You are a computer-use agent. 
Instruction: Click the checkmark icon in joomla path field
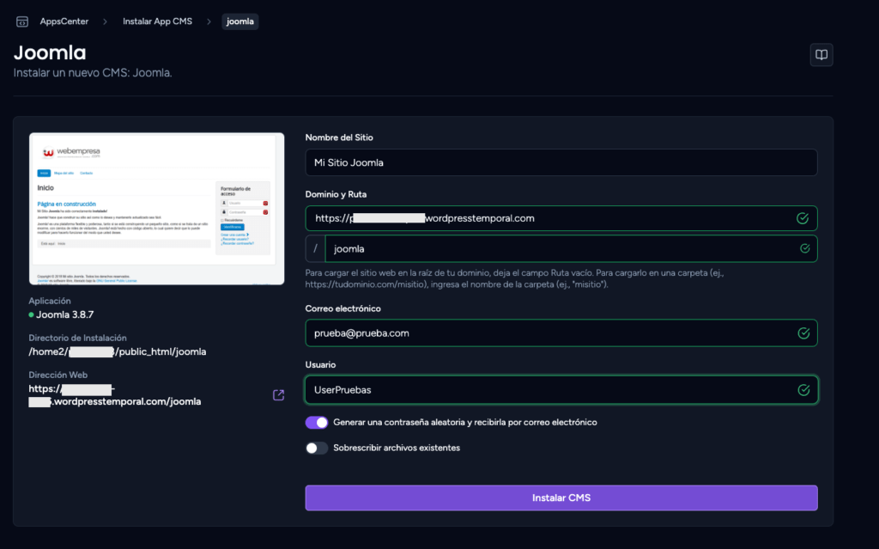(x=804, y=248)
